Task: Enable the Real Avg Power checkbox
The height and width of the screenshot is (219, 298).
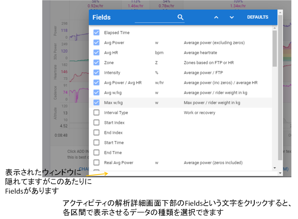Action: coord(96,162)
